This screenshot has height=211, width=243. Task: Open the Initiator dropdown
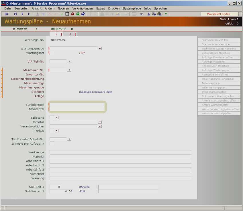click(x=100, y=122)
